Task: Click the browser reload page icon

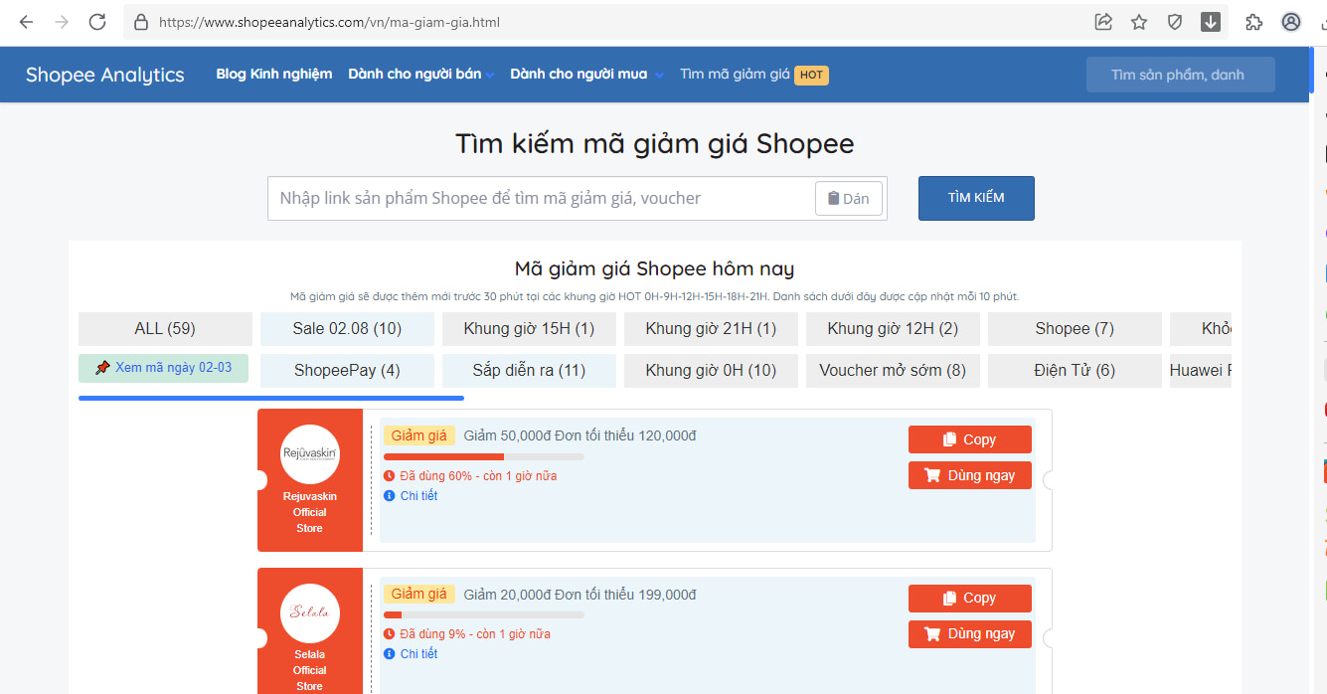Action: [x=96, y=22]
